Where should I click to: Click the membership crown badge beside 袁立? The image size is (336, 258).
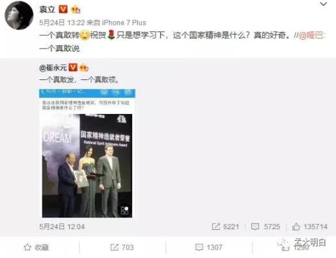click(76, 10)
